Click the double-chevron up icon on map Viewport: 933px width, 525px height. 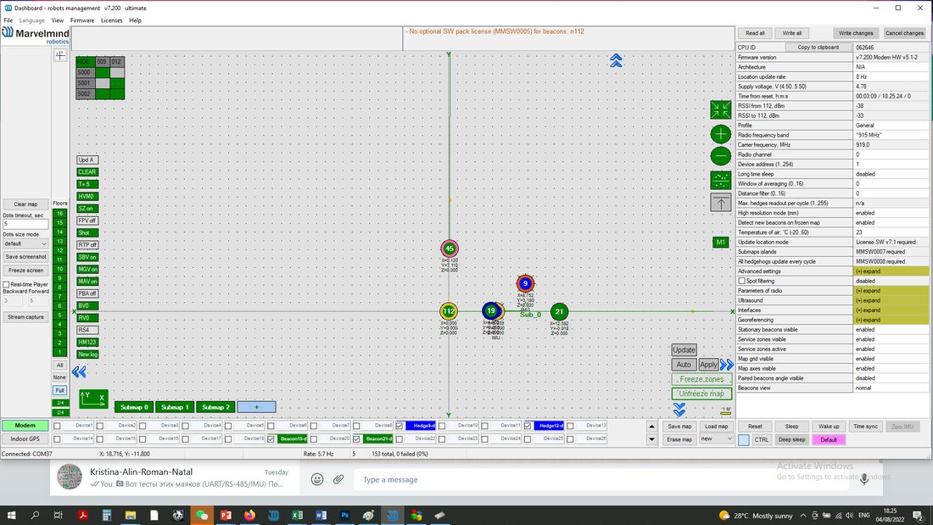pos(616,60)
